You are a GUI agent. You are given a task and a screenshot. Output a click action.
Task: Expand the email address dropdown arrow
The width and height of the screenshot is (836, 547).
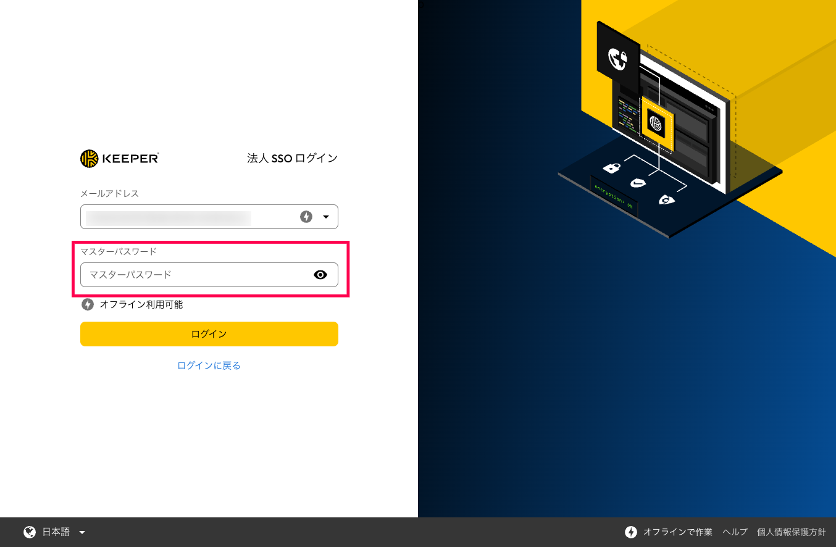click(326, 217)
